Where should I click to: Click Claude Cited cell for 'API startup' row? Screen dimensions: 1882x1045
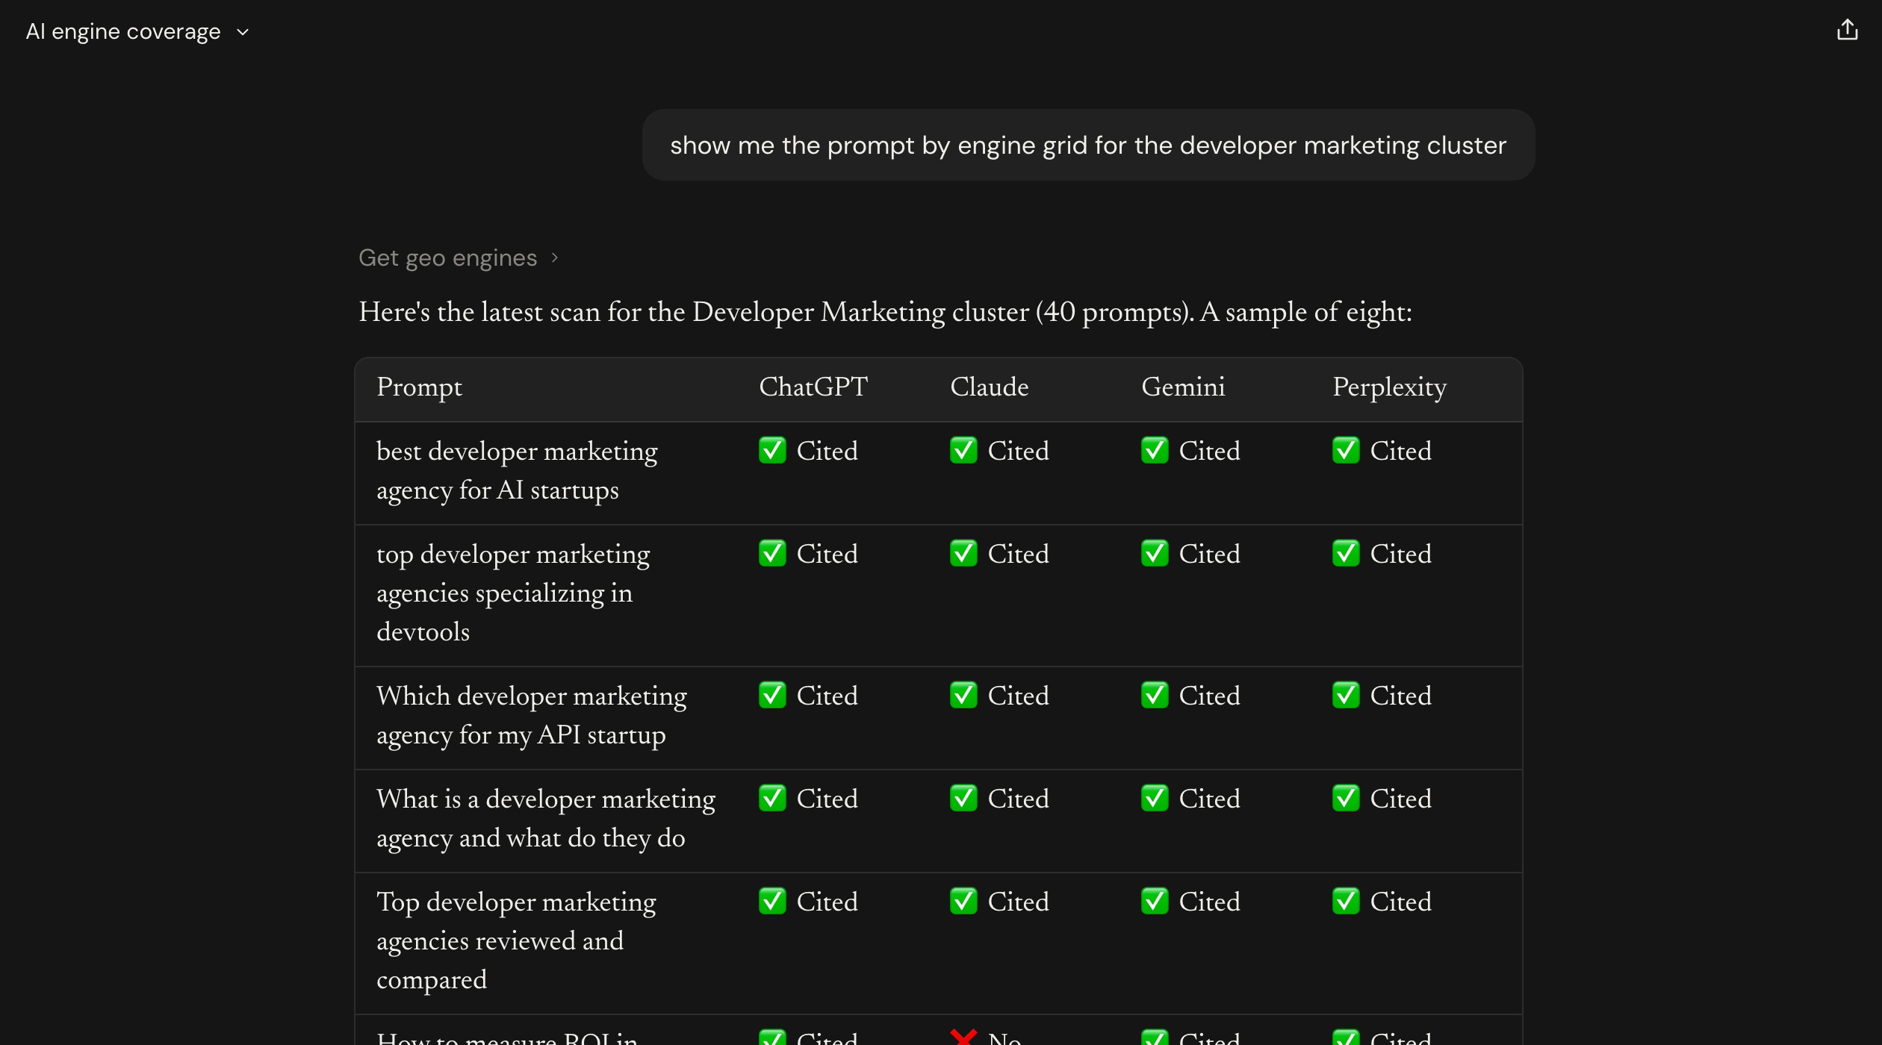[x=999, y=696]
